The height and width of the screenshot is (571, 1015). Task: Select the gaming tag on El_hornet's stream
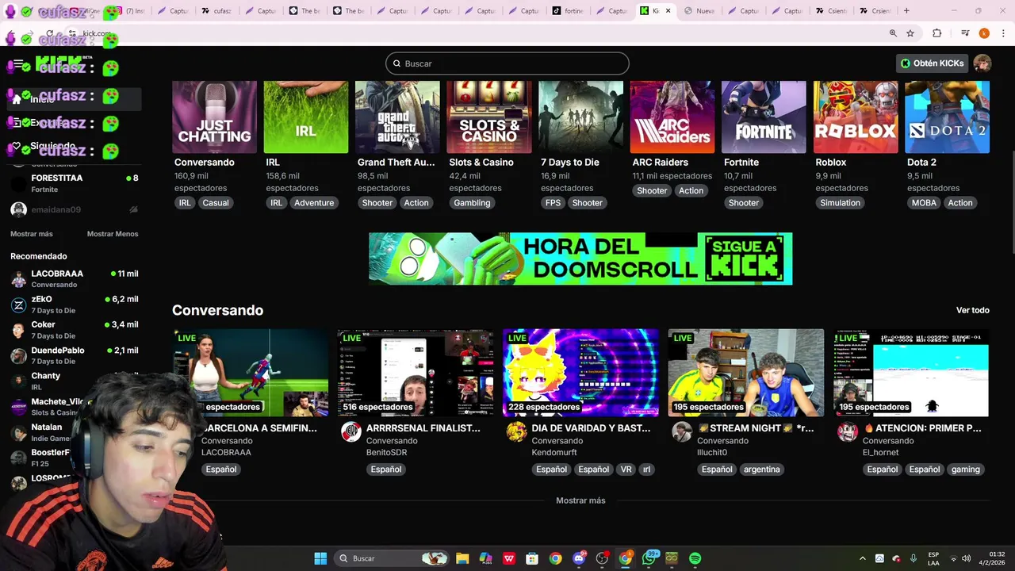(966, 469)
